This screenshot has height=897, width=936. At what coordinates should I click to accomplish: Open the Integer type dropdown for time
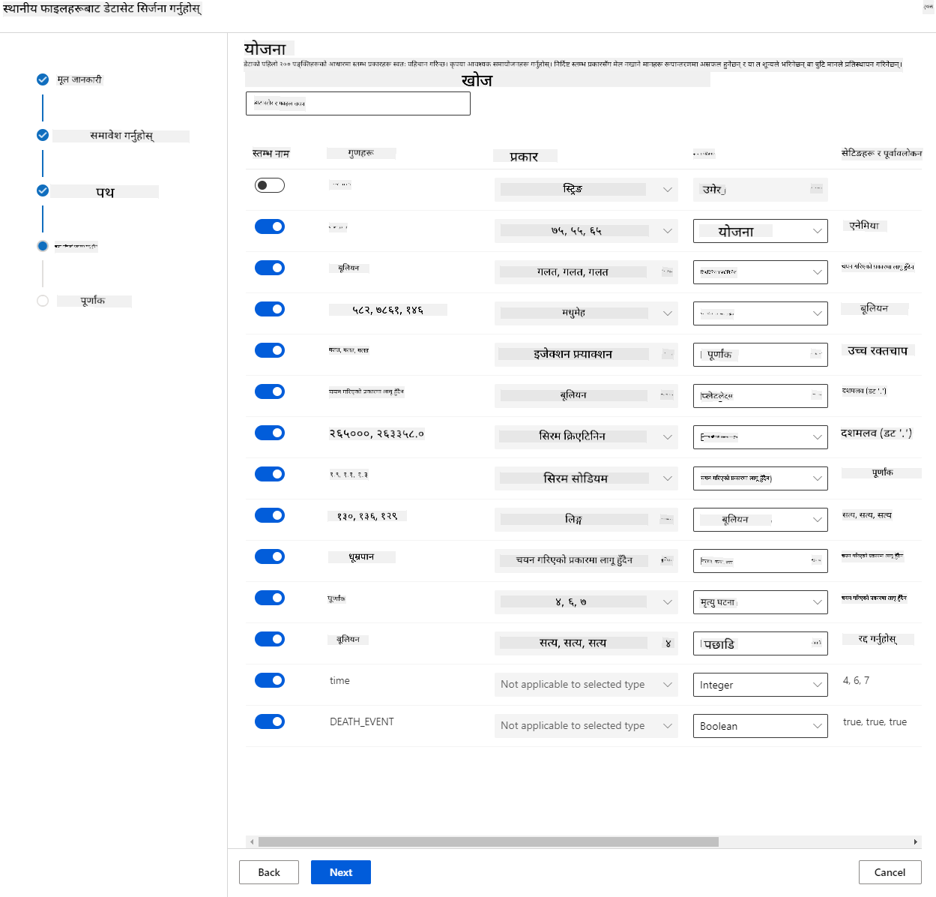(761, 685)
